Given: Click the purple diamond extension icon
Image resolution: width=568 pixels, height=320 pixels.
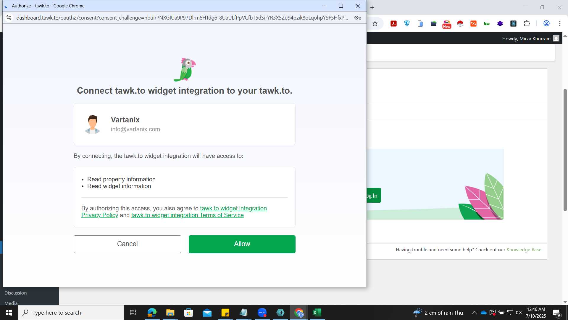Looking at the screenshot, I should tap(500, 23).
